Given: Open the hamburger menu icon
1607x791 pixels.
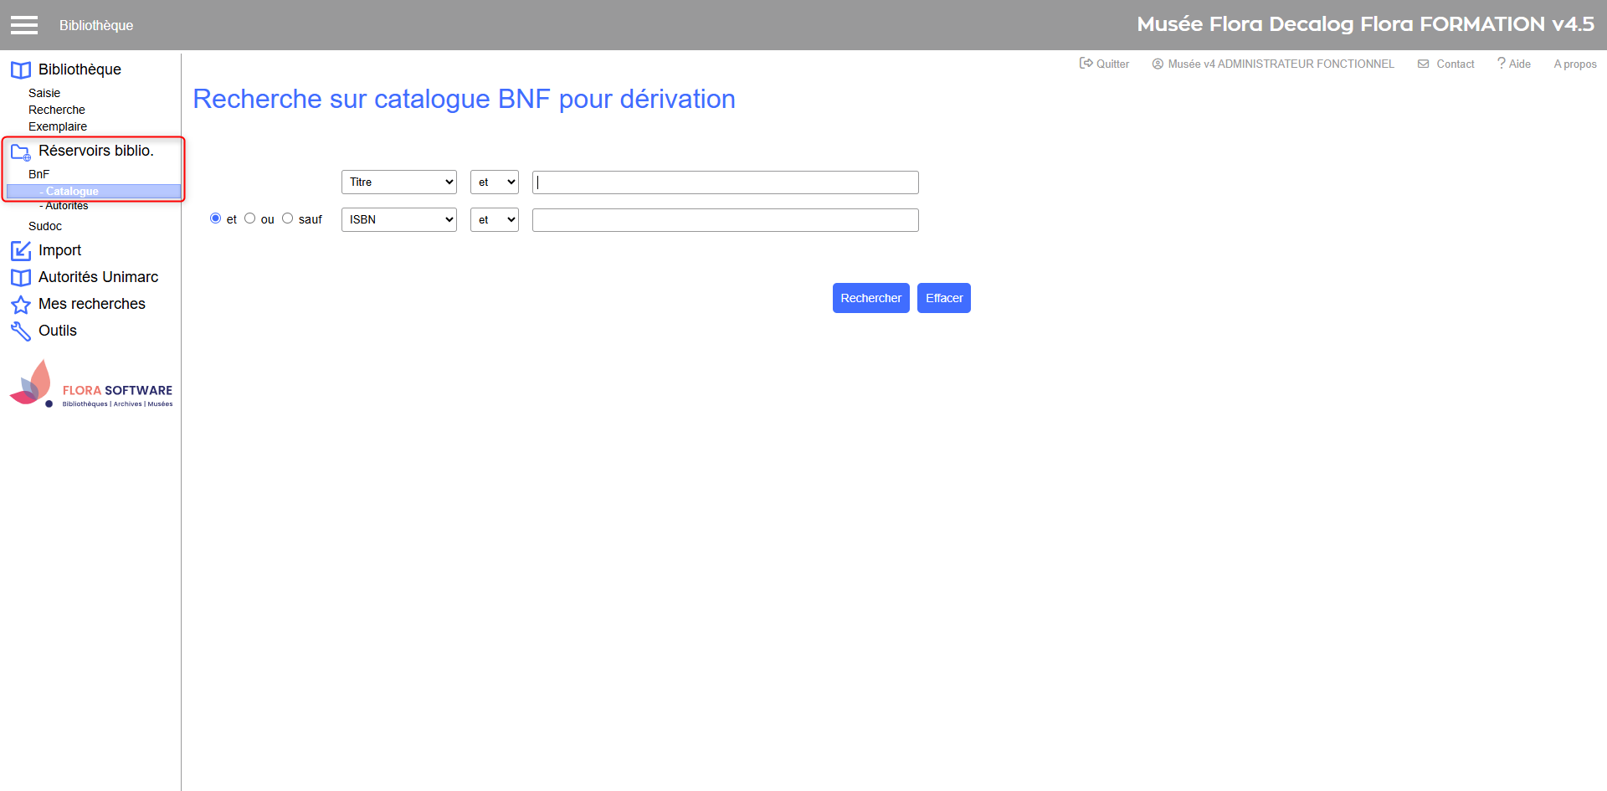Looking at the screenshot, I should 24,25.
